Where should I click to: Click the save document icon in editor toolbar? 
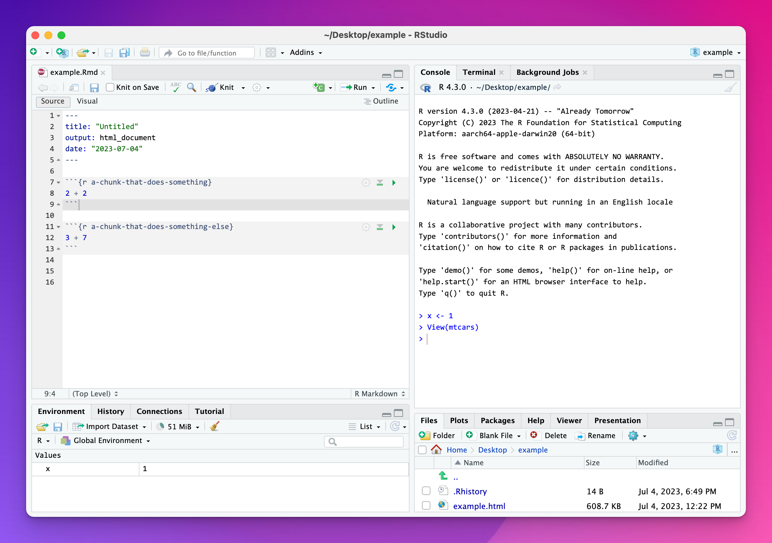pos(94,88)
